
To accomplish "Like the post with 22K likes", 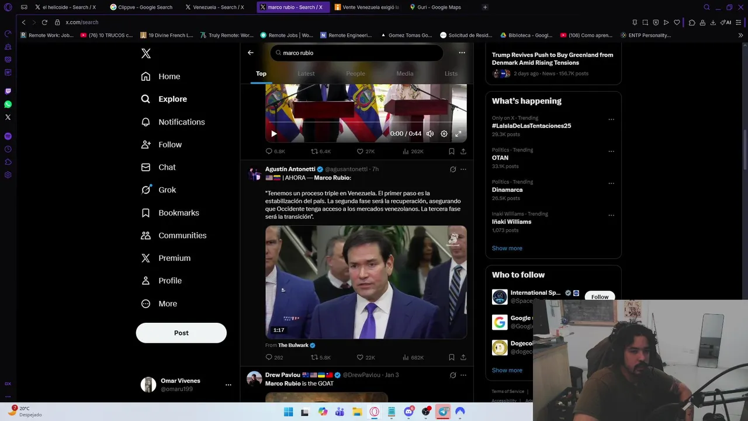I will pos(366,357).
